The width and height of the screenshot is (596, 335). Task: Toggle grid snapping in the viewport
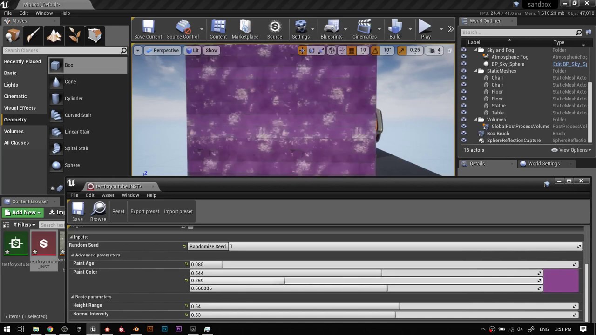(352, 50)
